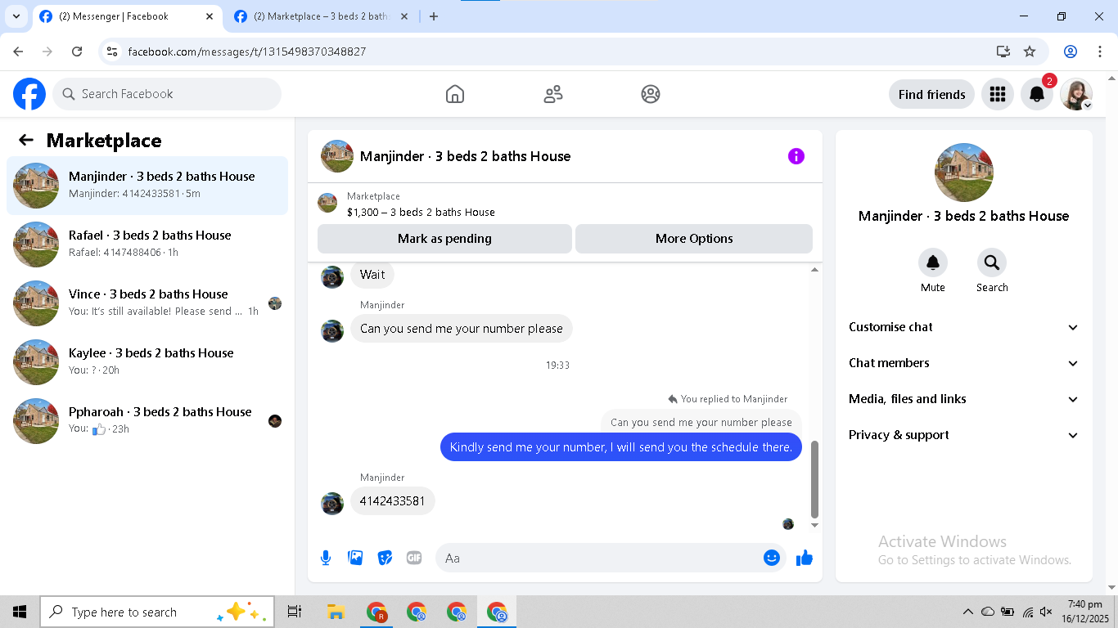Choose a sticker
Viewport: 1118px width, 628px height.
(385, 558)
